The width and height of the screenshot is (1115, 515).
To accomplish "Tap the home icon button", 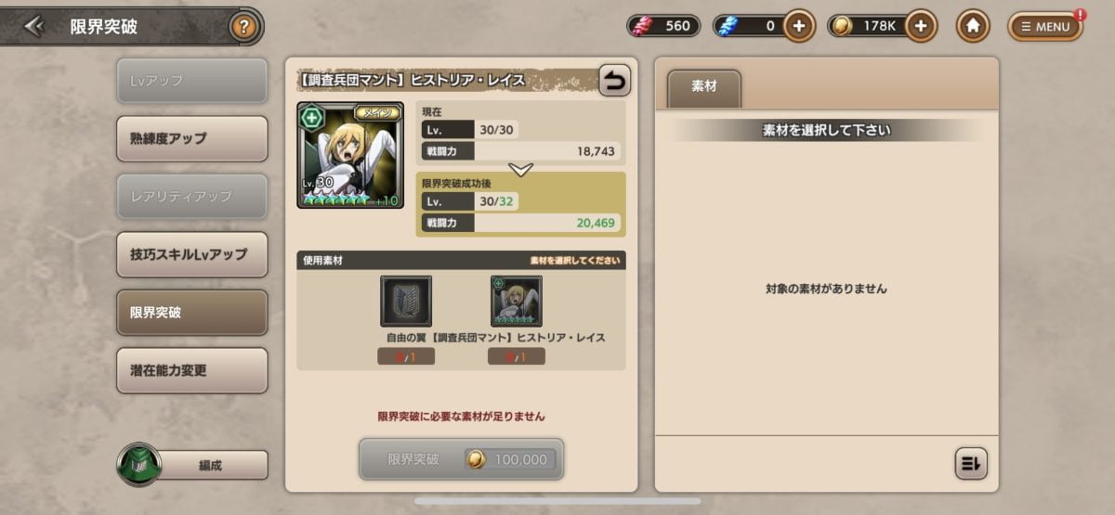I will coord(972,26).
